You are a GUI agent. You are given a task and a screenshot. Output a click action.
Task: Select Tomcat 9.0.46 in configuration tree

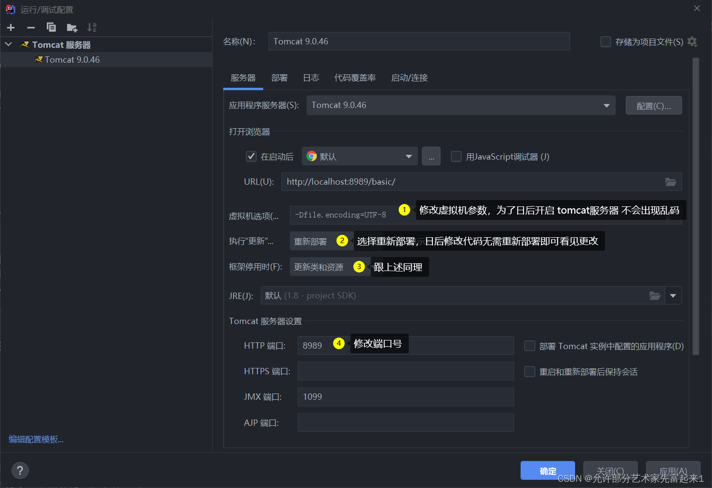click(x=106, y=59)
